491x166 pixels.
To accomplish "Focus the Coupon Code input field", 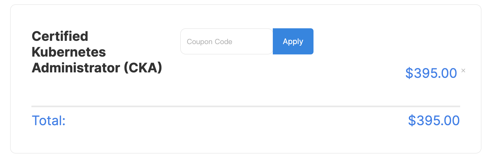I will (x=227, y=41).
